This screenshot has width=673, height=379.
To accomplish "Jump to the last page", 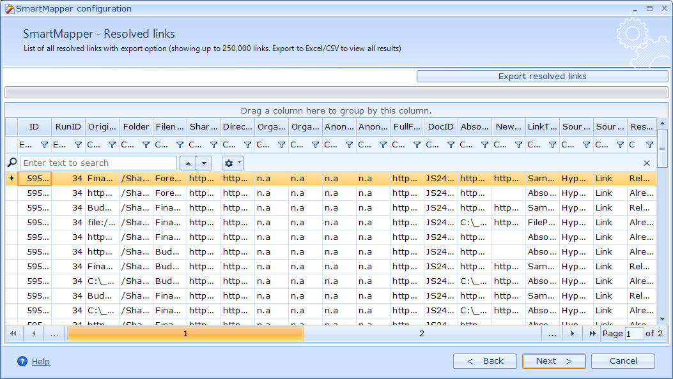I will pos(592,334).
